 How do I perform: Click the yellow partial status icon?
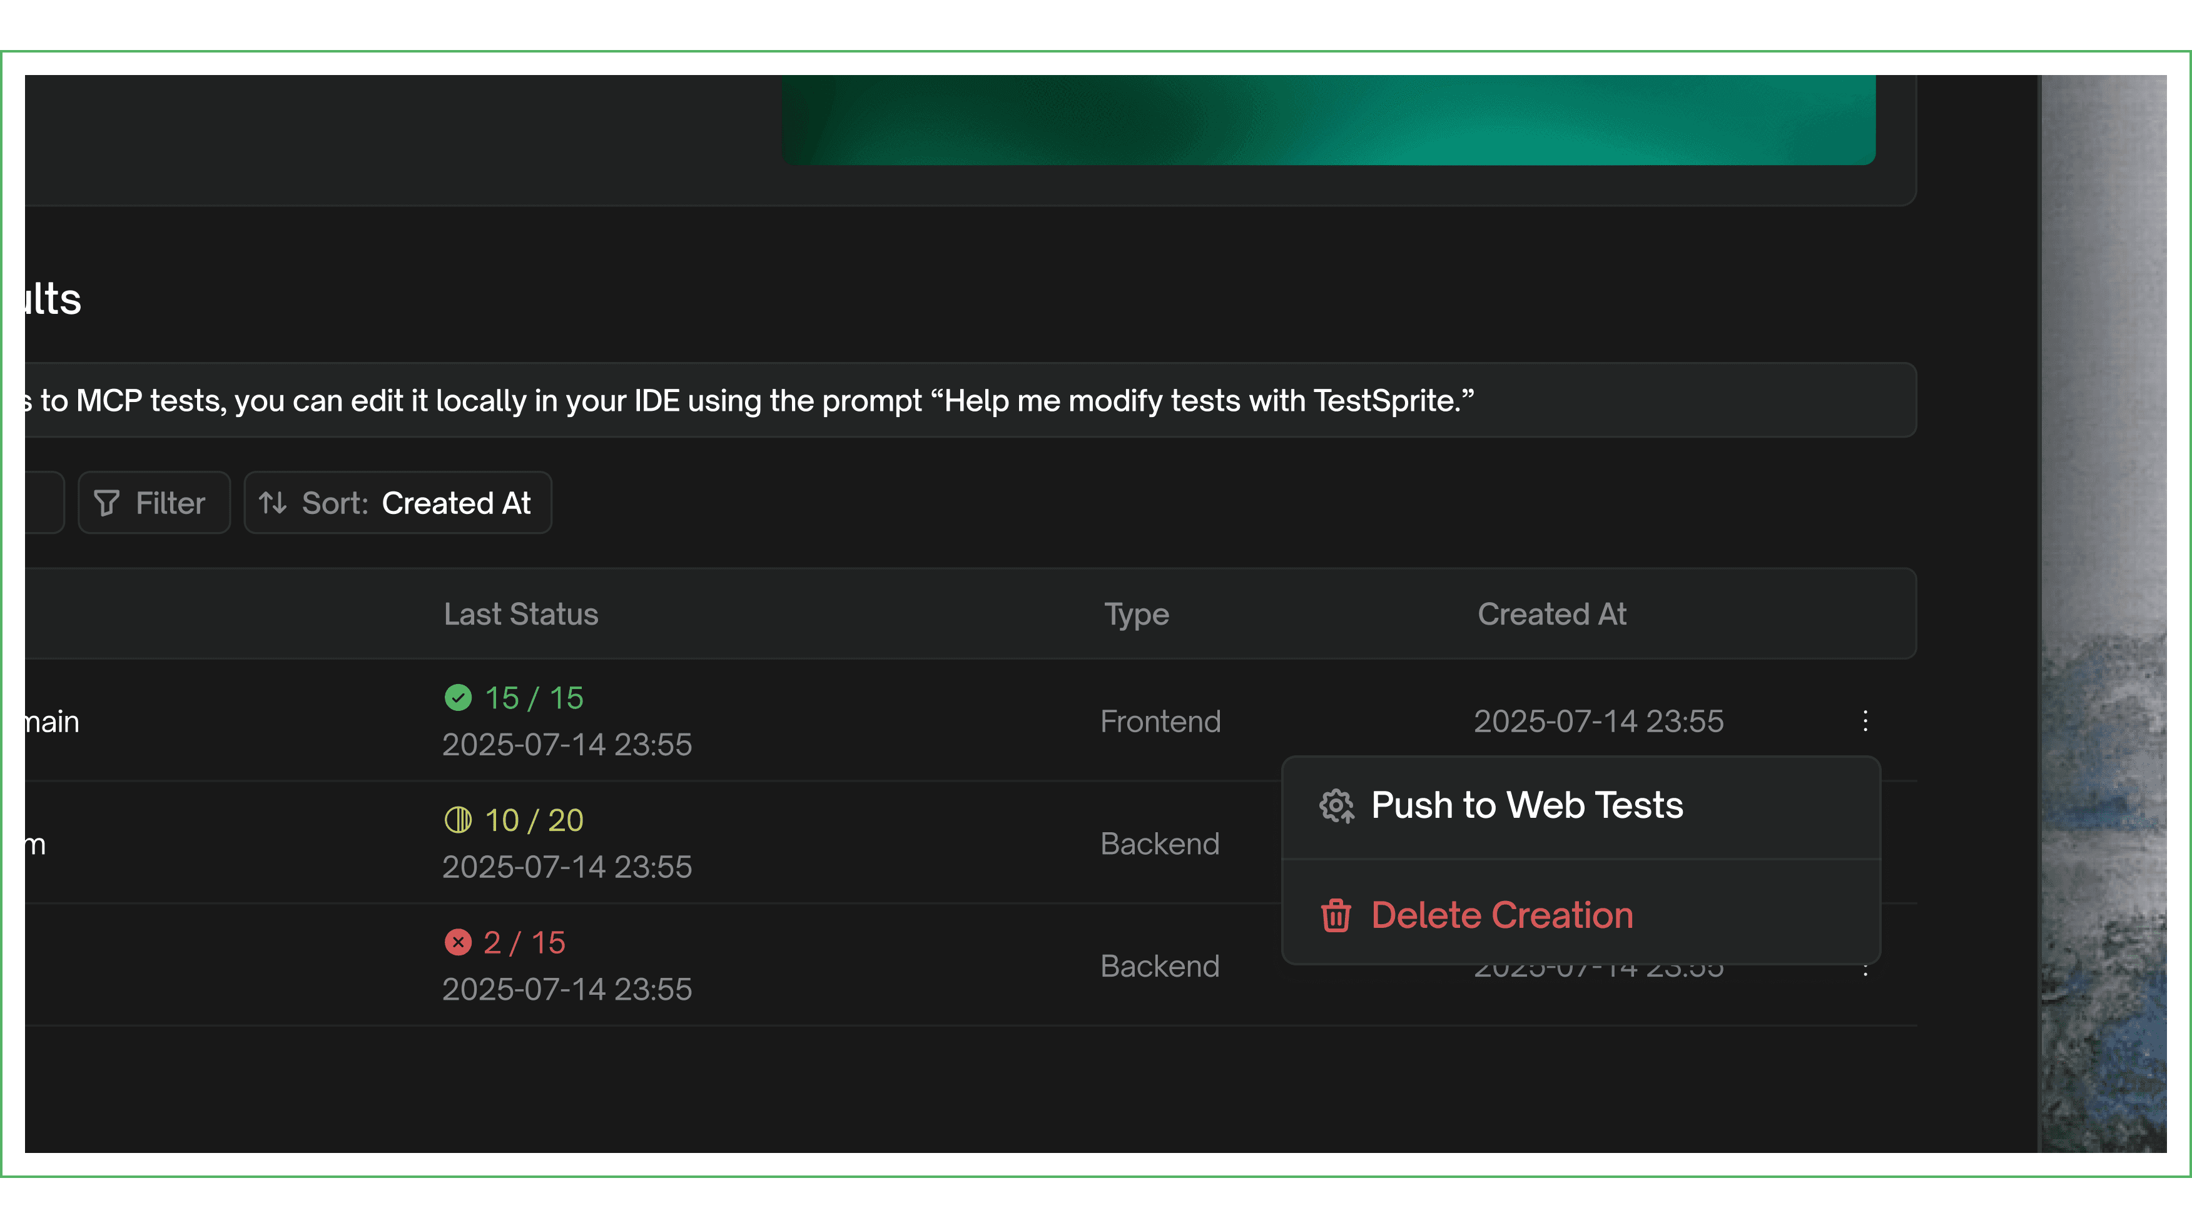pos(458,820)
